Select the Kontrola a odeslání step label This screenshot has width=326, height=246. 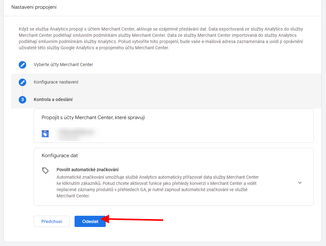coord(53,99)
